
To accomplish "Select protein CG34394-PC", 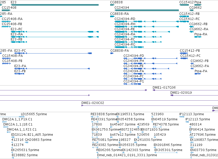I will tap(142, 79).
